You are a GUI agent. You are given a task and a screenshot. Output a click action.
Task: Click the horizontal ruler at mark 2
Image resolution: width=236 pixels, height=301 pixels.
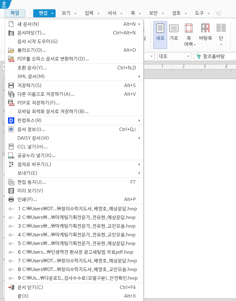(184, 66)
